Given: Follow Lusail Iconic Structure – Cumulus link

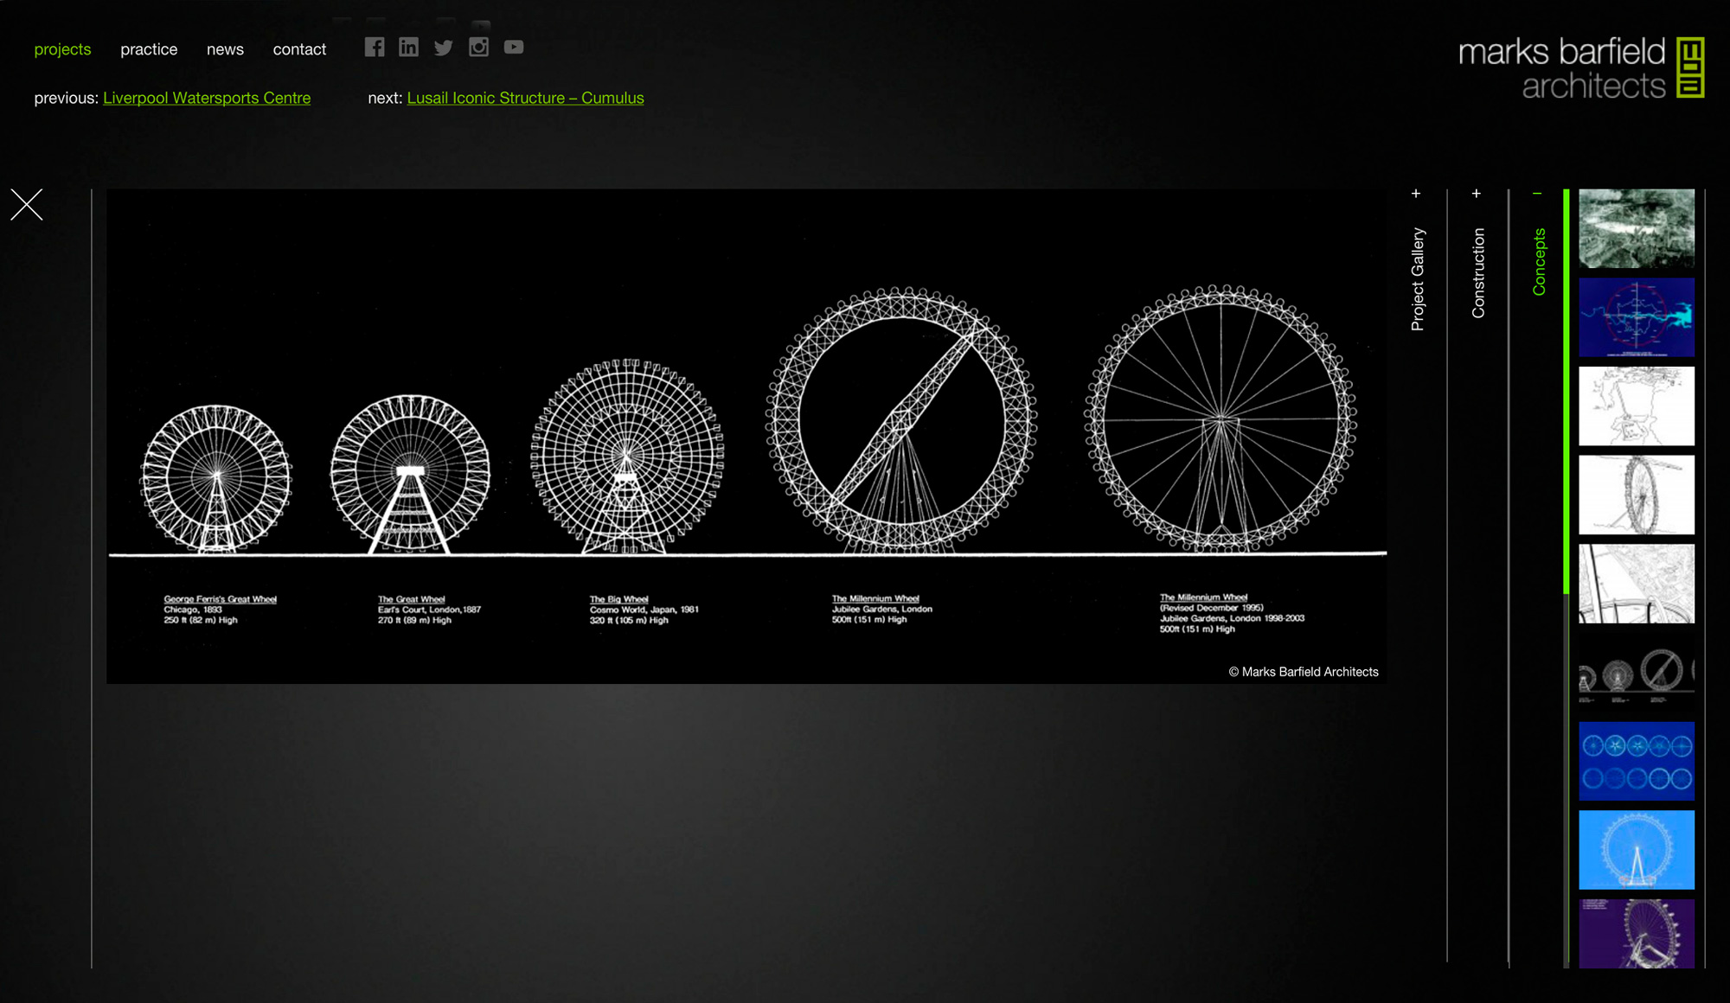Looking at the screenshot, I should (525, 98).
